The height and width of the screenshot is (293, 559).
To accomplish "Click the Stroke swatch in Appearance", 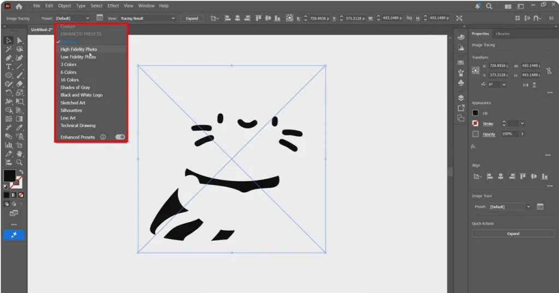I will point(475,123).
